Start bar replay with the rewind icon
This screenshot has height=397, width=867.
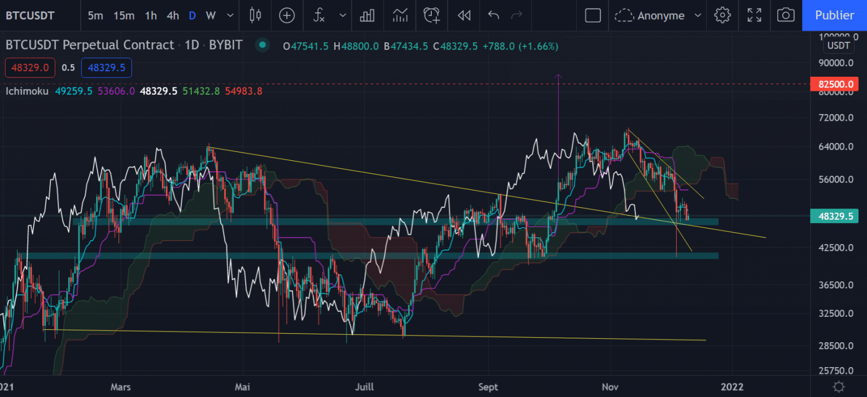pos(464,15)
